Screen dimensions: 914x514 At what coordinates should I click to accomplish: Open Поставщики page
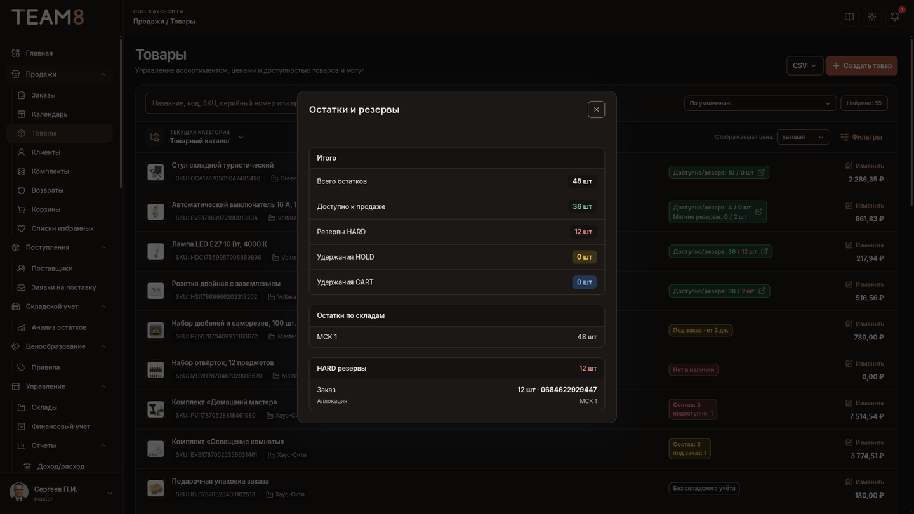(x=60, y=268)
